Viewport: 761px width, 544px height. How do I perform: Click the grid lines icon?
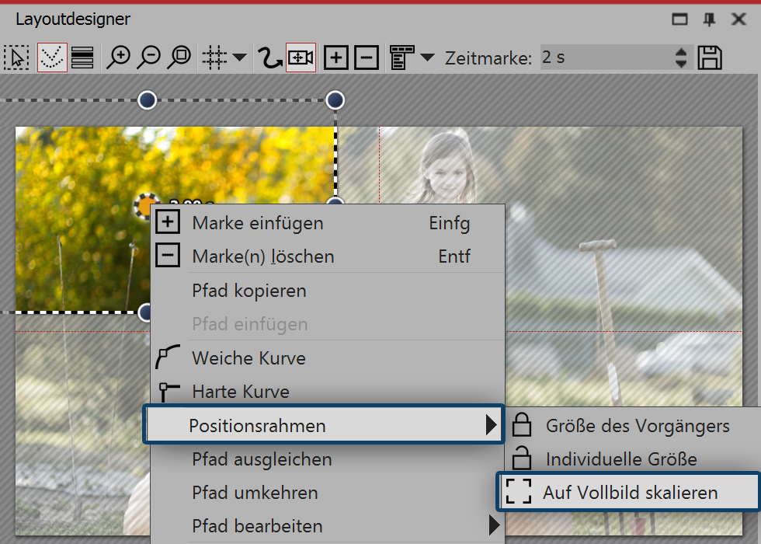[214, 58]
